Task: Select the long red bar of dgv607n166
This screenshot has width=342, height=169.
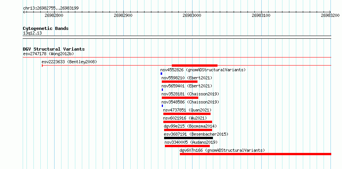Action: (256, 154)
